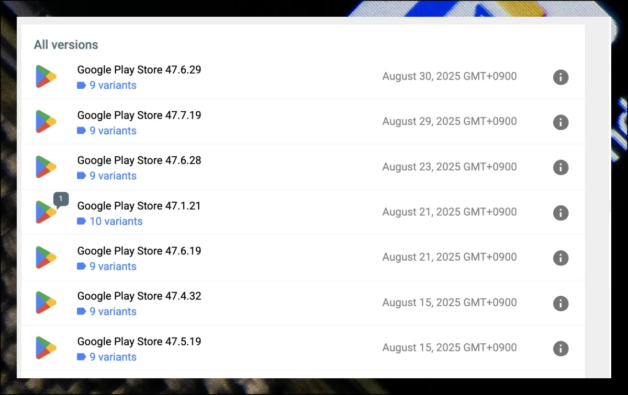View 9 variants of version 47.6.19
Viewport: 628px width, 395px height.
(113, 266)
